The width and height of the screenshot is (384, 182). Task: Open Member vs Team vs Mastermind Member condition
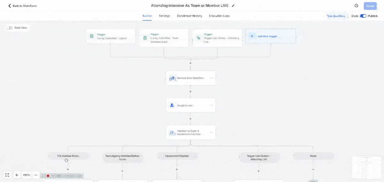coord(190,132)
